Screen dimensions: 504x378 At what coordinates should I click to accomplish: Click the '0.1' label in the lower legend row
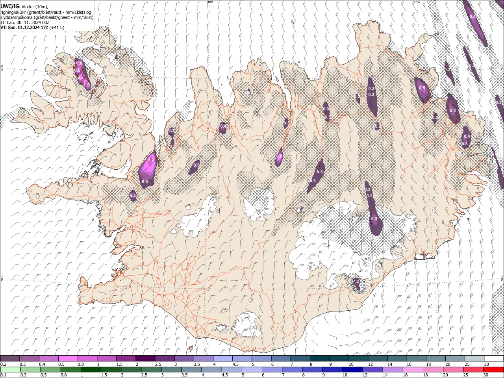4,375
